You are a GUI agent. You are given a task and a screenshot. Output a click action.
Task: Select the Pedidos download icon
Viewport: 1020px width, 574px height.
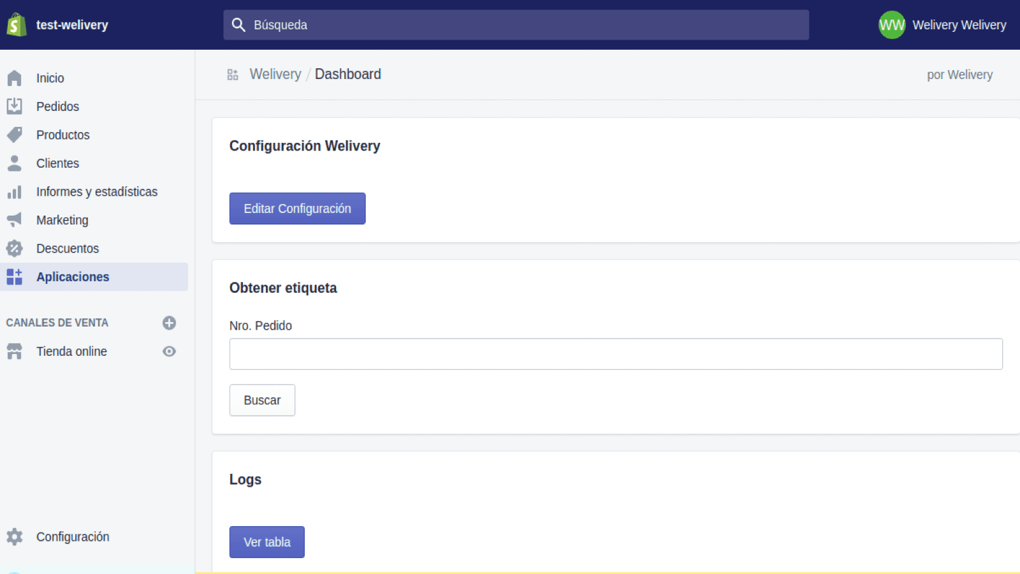tap(14, 106)
